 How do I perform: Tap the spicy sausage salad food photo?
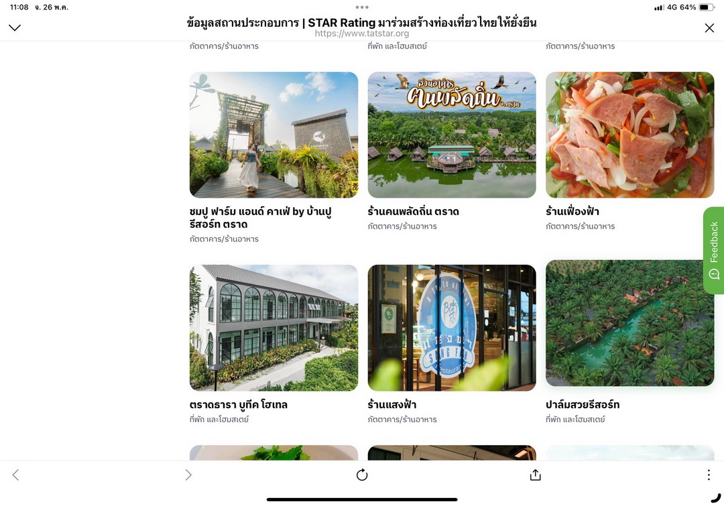pos(629,135)
